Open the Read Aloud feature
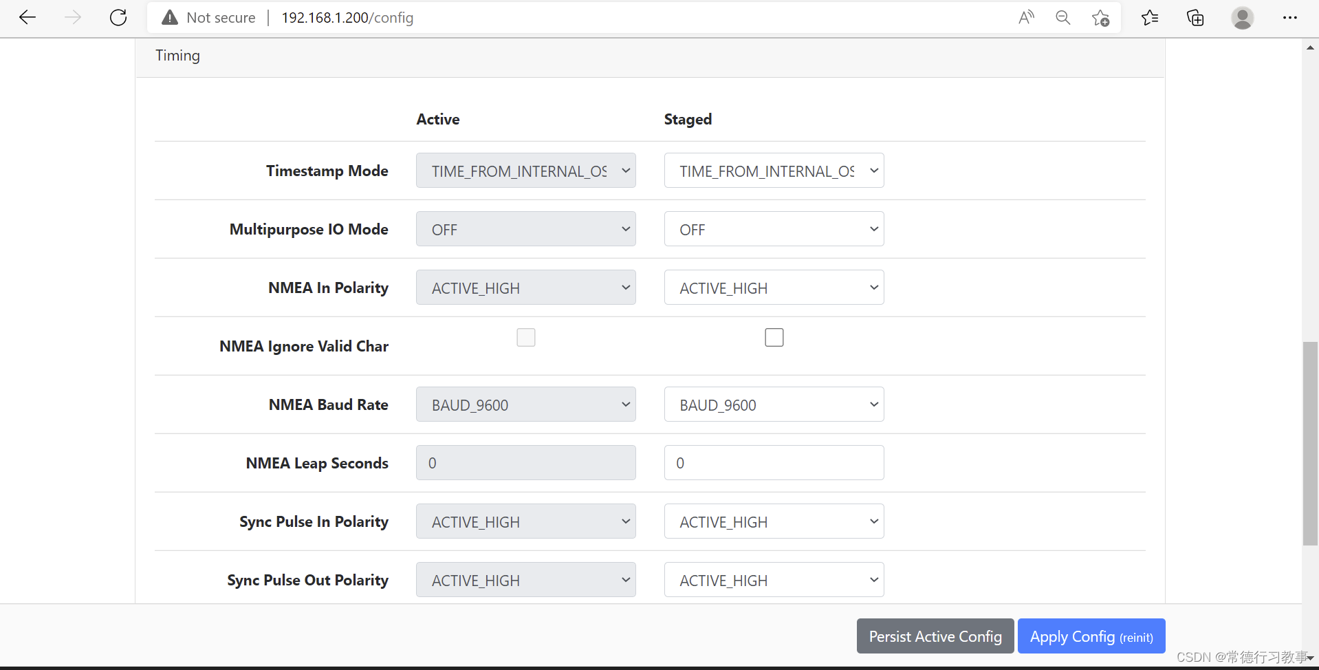1319x670 pixels. [1026, 18]
